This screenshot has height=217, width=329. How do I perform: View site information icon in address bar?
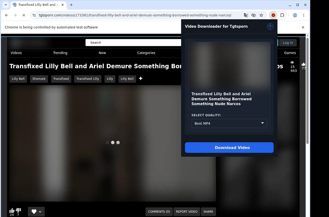pos(34,15)
